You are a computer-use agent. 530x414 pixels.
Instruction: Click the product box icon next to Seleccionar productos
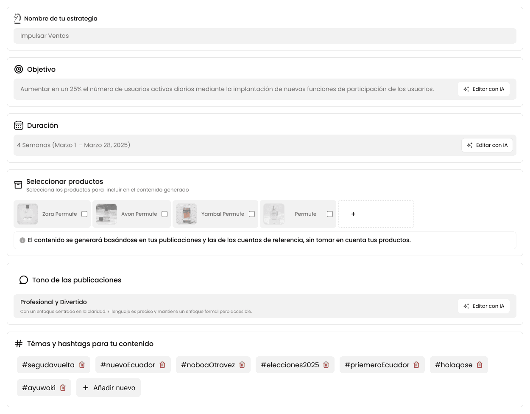tap(18, 185)
